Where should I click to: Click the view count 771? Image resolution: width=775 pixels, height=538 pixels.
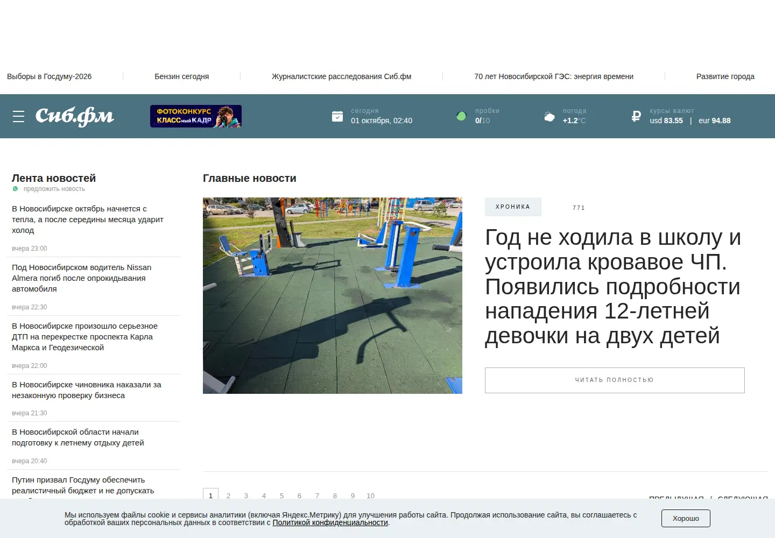(x=579, y=208)
